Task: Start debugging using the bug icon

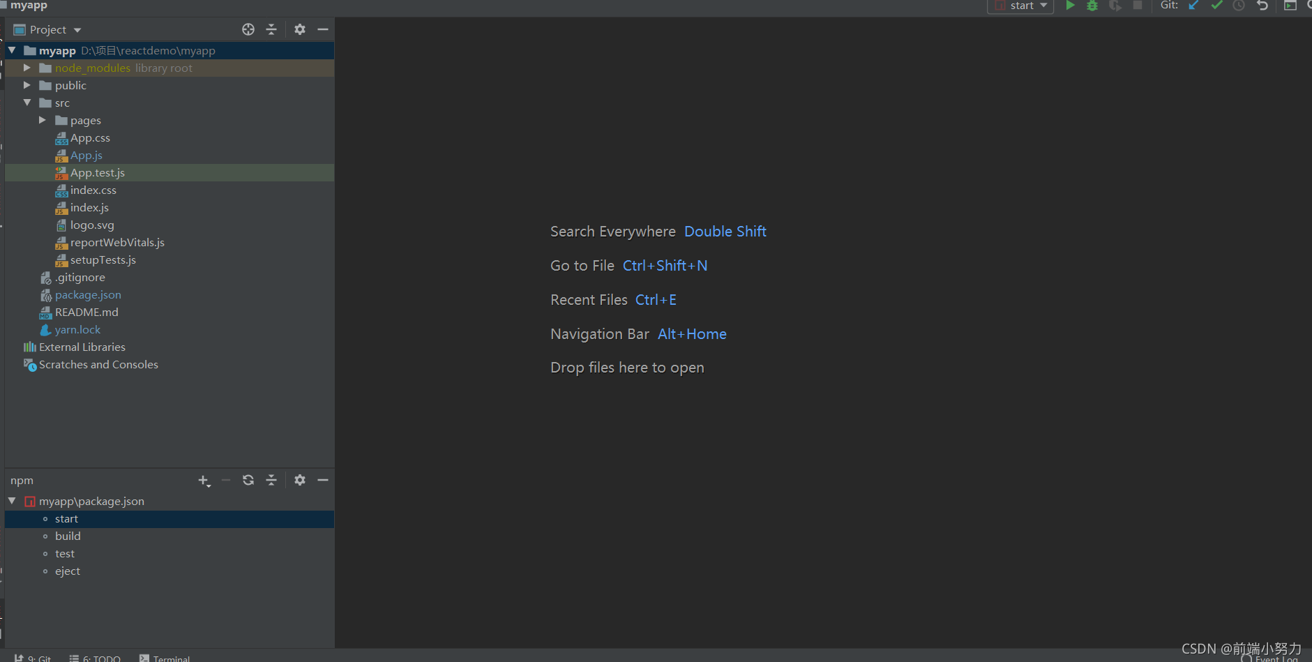Action: click(x=1092, y=6)
